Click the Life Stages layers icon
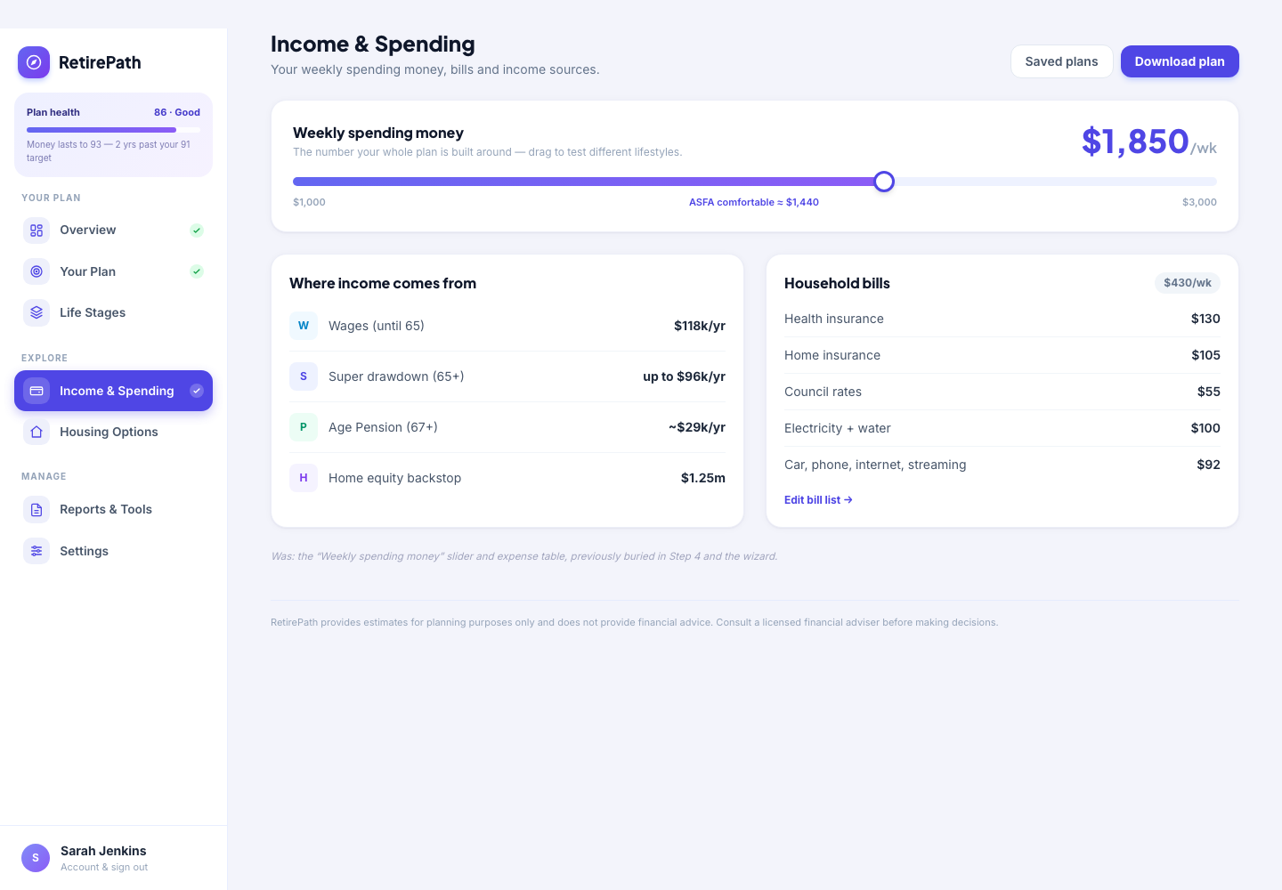1282x890 pixels. 37,312
